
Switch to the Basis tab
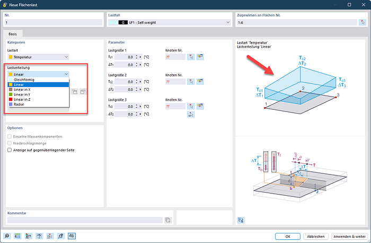(x=13, y=33)
